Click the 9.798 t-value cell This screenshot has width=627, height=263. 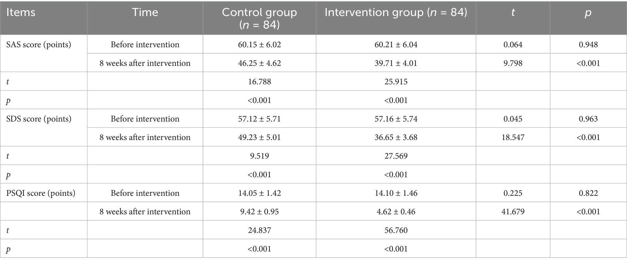coord(513,63)
